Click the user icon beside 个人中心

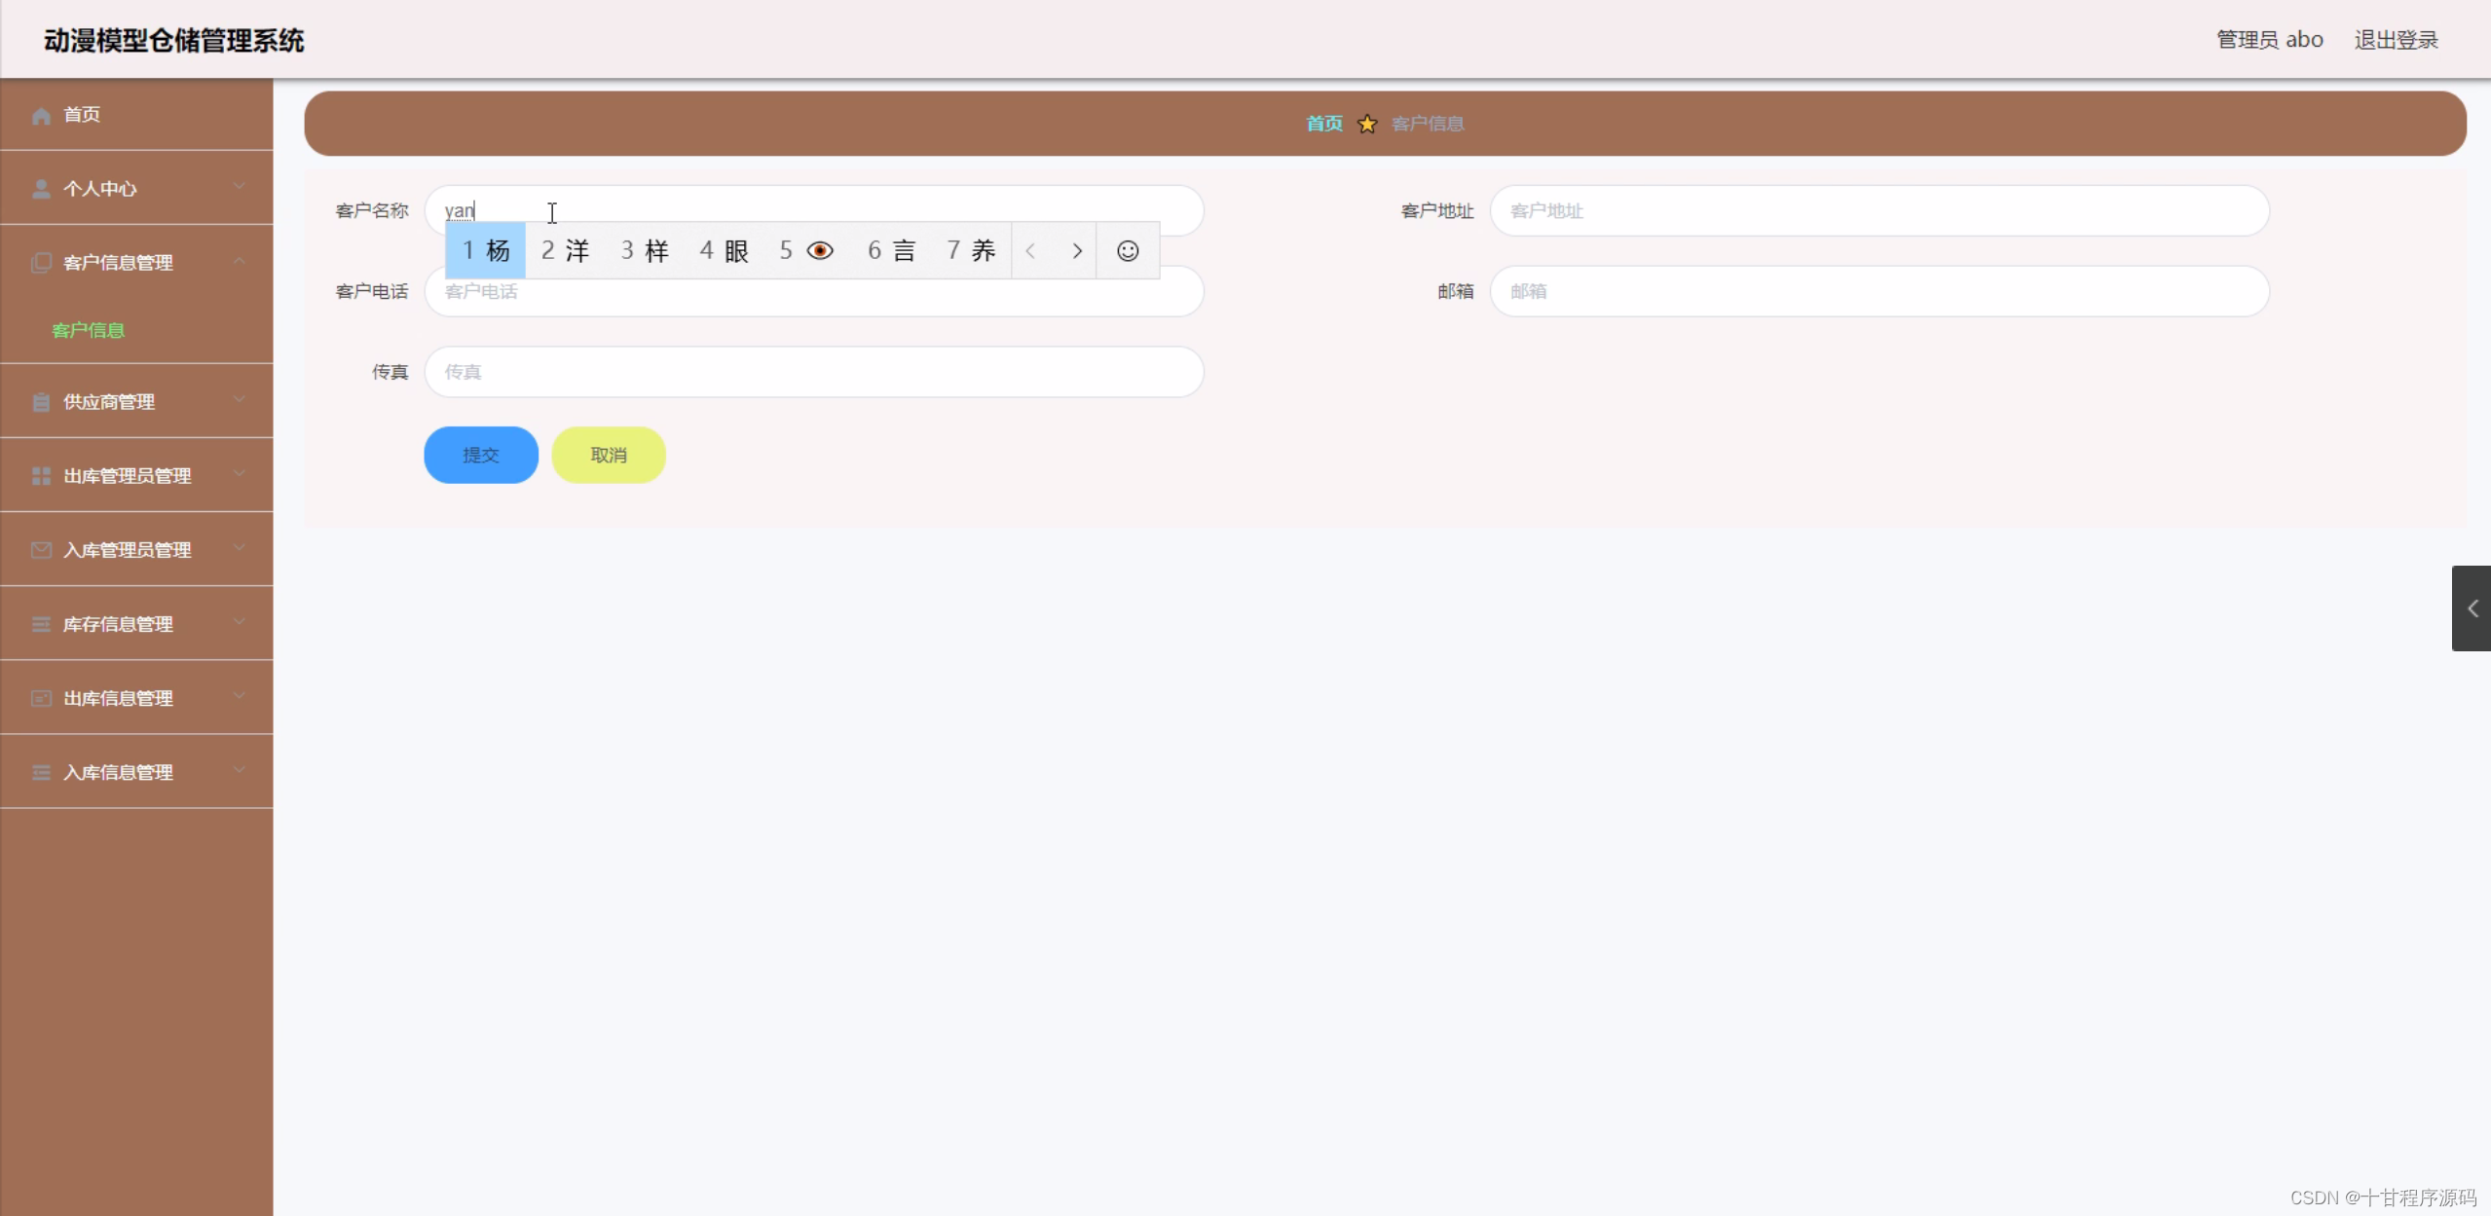click(x=41, y=189)
